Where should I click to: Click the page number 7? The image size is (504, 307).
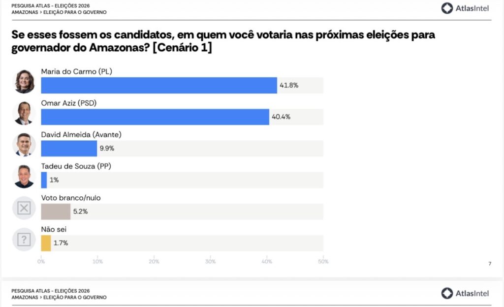coord(489,264)
